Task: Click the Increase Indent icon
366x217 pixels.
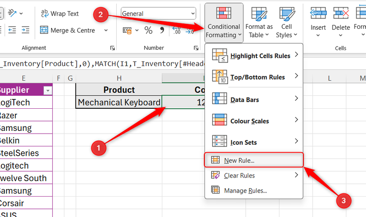Action: (x=25, y=30)
